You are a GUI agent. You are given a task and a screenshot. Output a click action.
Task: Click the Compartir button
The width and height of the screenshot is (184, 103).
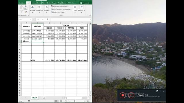pos(85,3)
